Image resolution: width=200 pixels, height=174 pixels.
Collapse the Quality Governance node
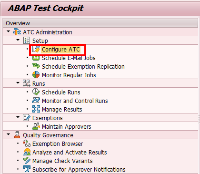pos(9,134)
